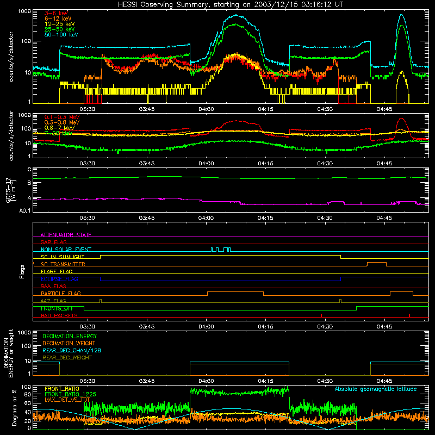
Task: Select the REAR_DEC_WEIGHT legend label
Action: 67,358
